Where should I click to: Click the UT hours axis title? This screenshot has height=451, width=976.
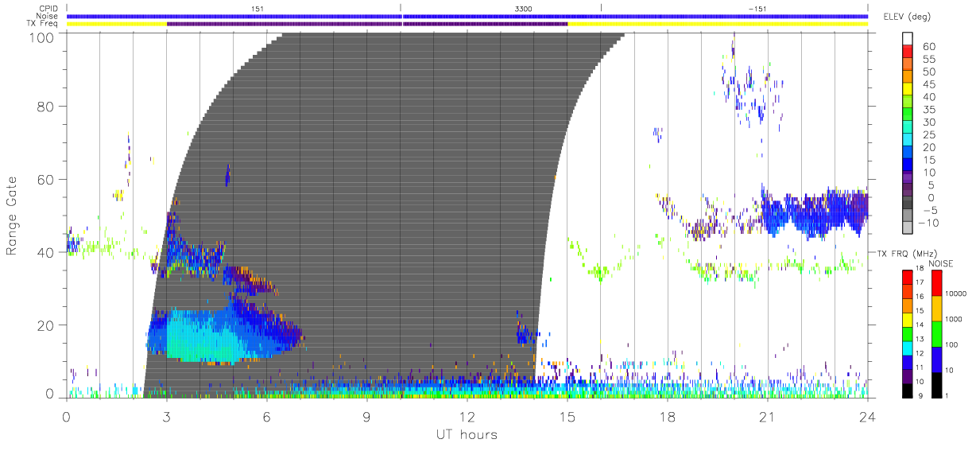click(x=466, y=434)
